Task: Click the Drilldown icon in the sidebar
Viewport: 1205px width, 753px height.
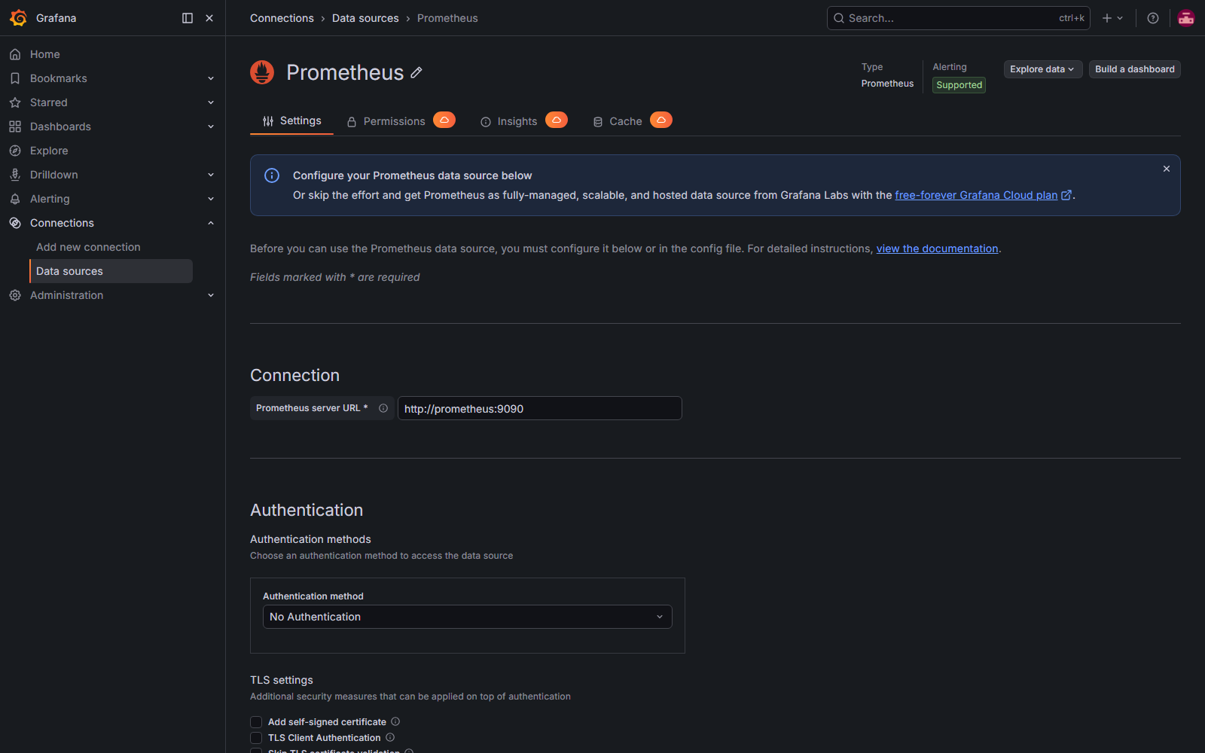Action: point(15,175)
